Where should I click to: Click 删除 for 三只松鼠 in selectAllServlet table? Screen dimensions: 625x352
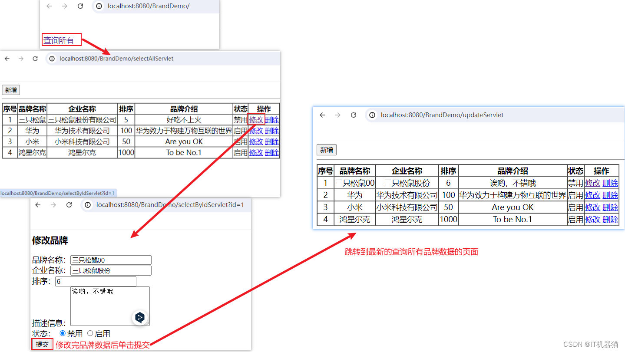[x=272, y=120]
